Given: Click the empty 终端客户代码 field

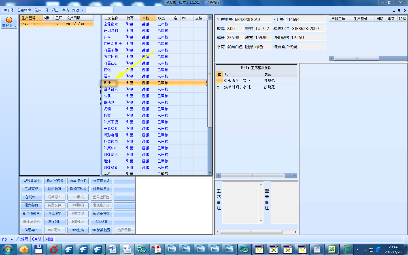Looking at the screenshot, I should click(312, 47).
